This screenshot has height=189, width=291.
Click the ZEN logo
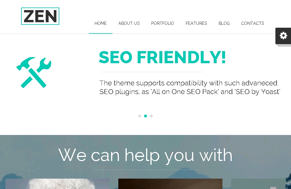tap(40, 16)
